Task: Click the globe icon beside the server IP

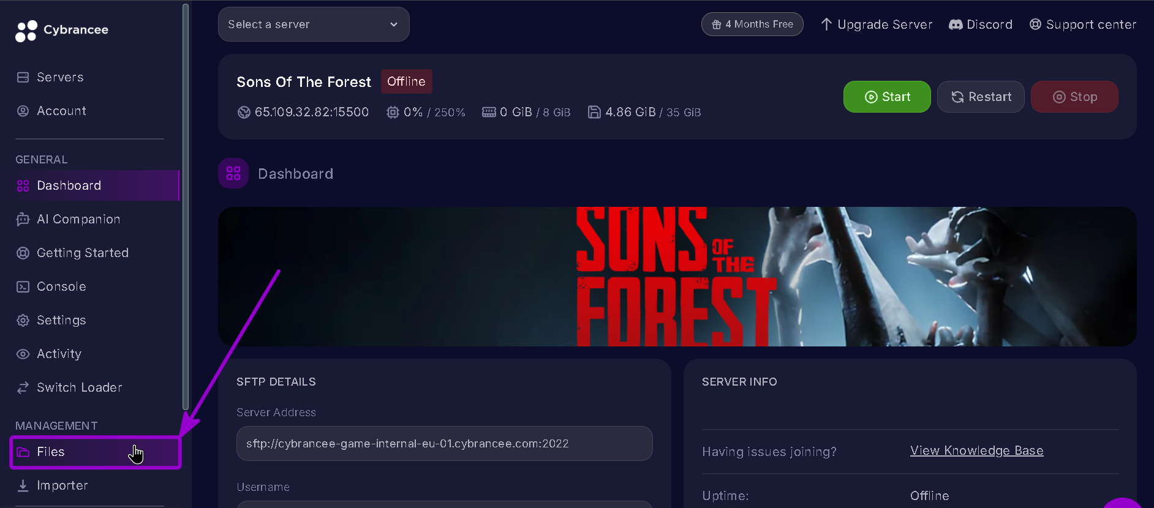Action: click(244, 112)
